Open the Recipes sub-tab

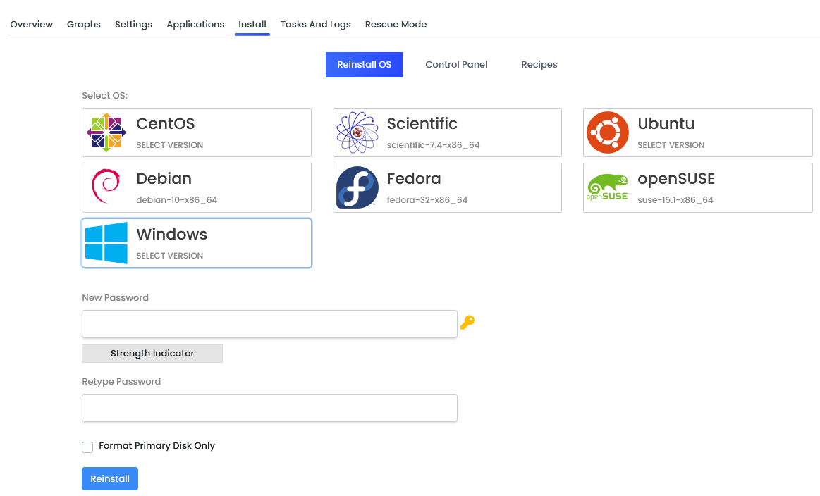coord(539,65)
